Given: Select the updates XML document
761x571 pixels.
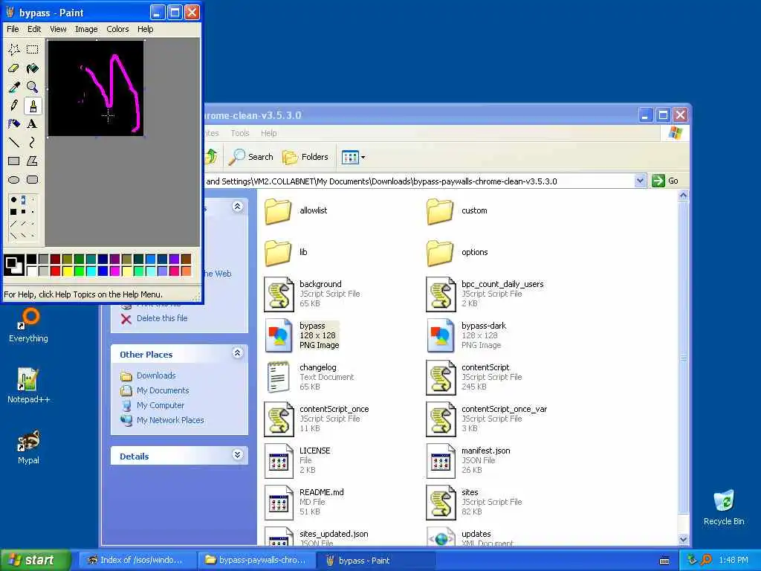Looking at the screenshot, I should click(470, 538).
